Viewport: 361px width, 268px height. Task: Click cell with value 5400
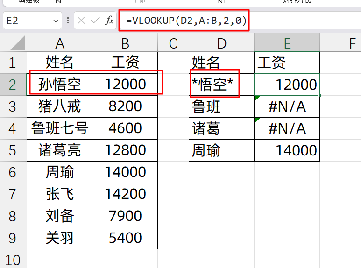click(125, 238)
